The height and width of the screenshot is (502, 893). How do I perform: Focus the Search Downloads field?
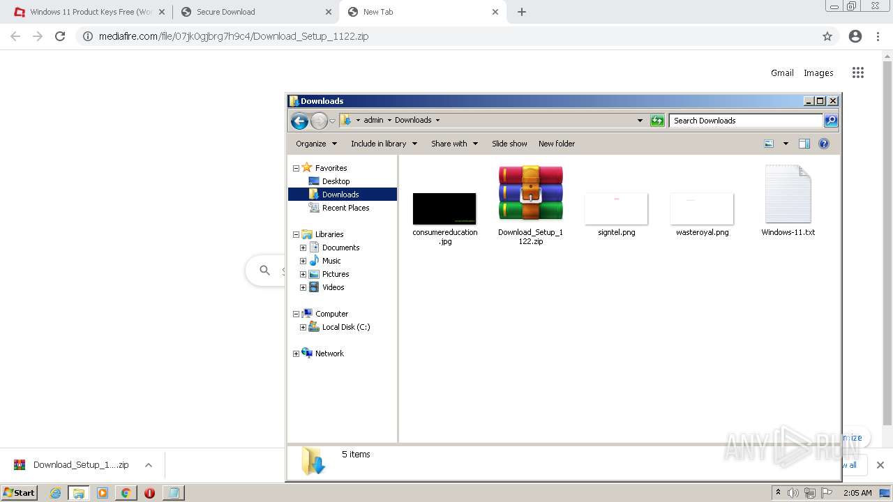[746, 121]
